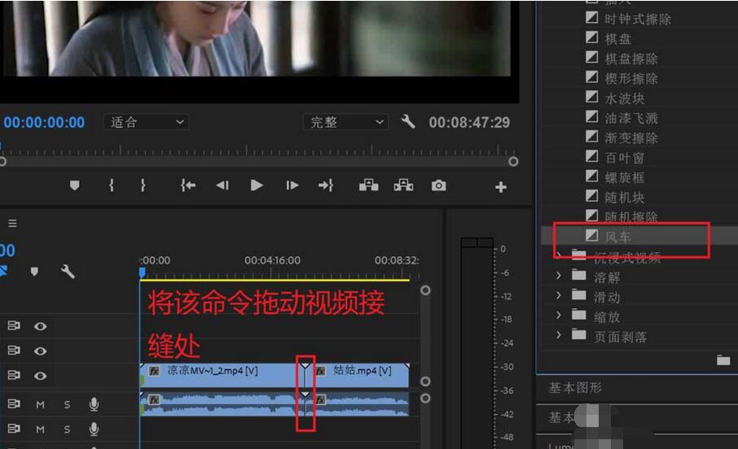The image size is (738, 449).
Task: Select the 百叶窗 transition
Action: (625, 158)
